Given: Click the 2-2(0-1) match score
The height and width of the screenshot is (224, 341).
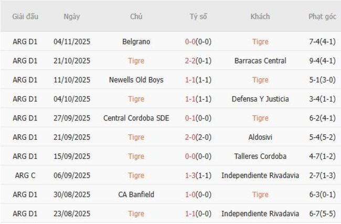Looking at the screenshot, I should (x=198, y=61).
